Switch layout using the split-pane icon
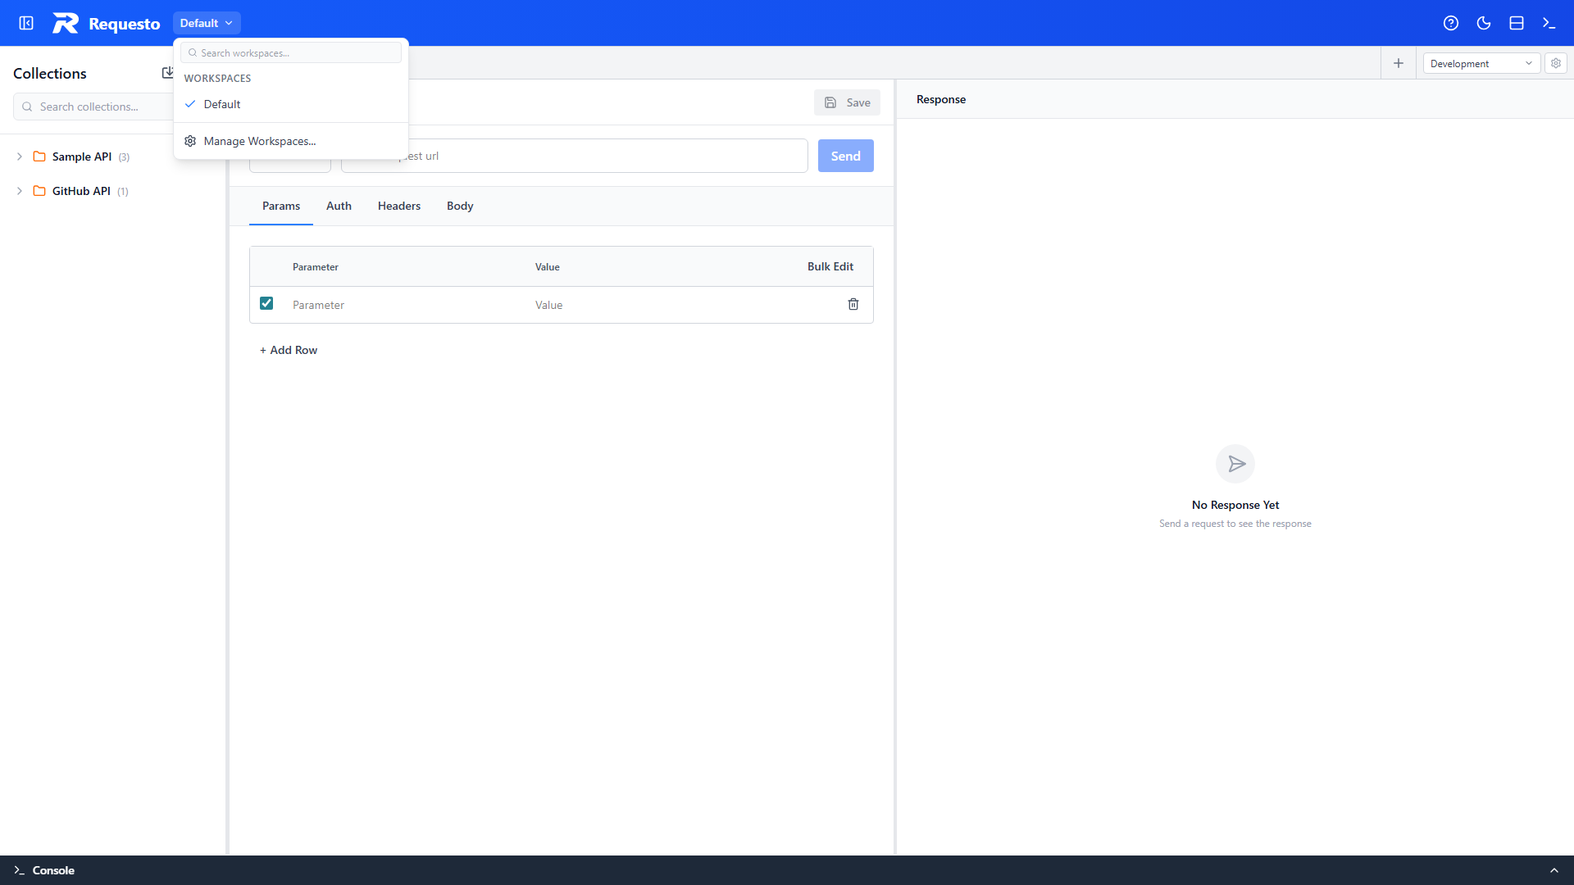Screen dimensions: 1574x885 tap(1516, 22)
